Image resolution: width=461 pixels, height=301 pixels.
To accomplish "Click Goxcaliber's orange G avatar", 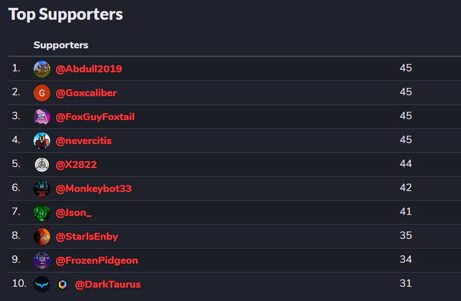I will (42, 93).
